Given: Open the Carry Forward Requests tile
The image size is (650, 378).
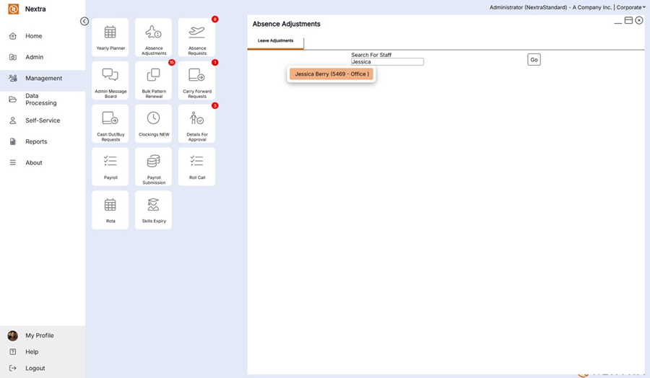Looking at the screenshot, I should (197, 80).
